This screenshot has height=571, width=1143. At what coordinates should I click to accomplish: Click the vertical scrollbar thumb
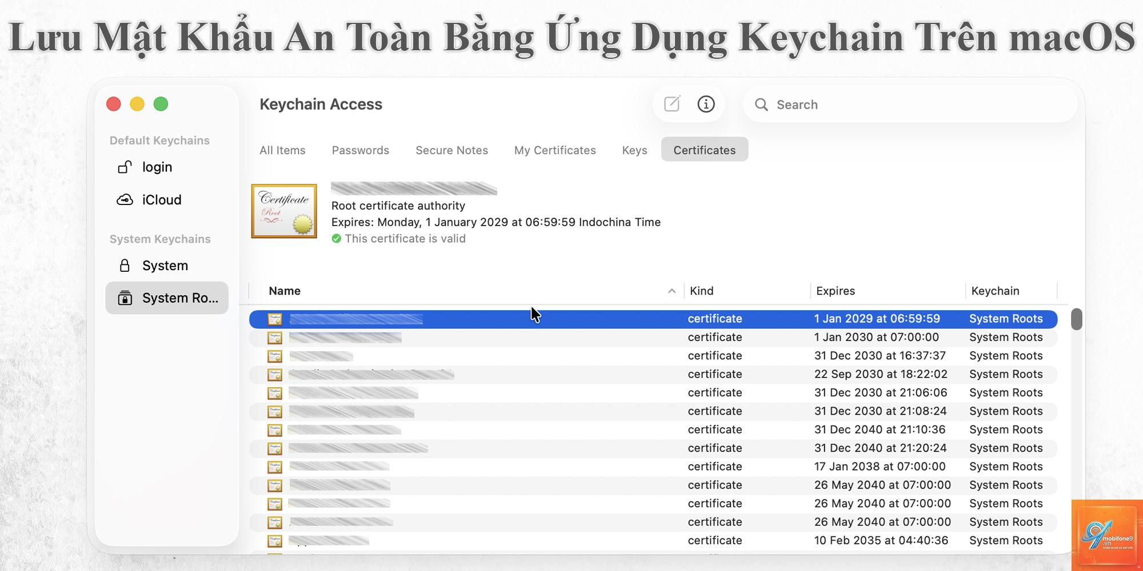tap(1077, 319)
